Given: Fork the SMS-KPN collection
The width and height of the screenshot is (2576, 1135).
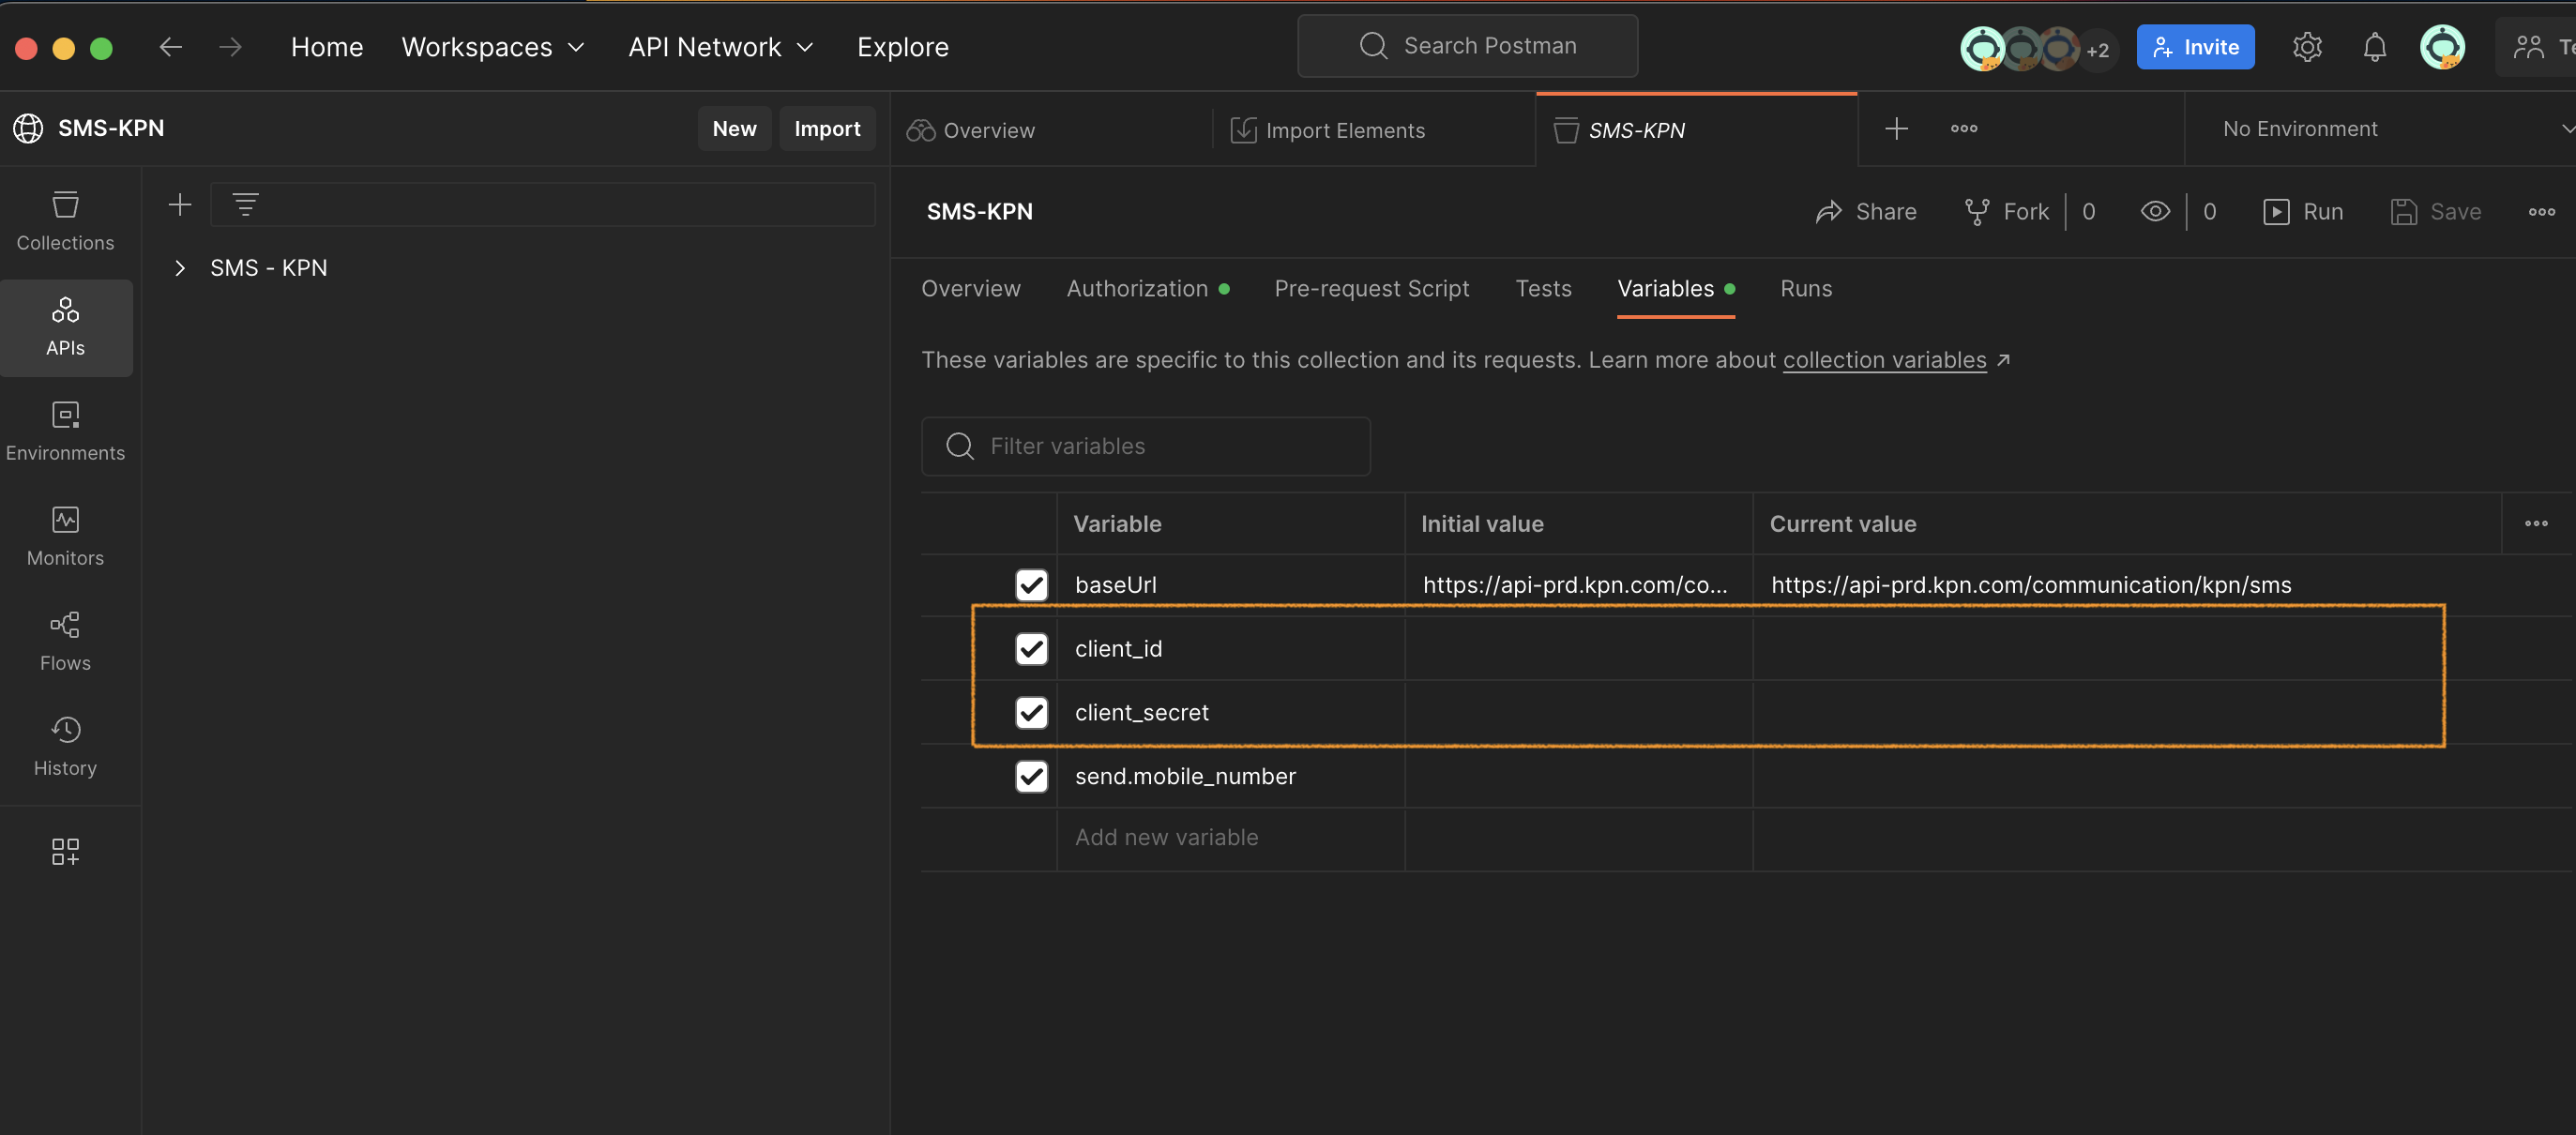Looking at the screenshot, I should point(2007,211).
